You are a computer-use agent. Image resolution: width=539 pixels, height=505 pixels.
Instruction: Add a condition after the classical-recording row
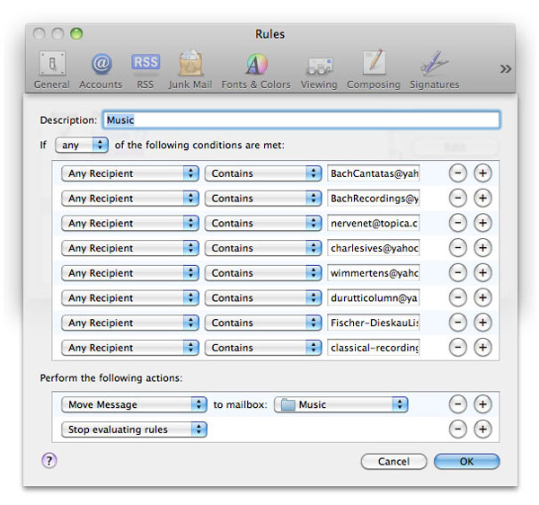coord(482,347)
